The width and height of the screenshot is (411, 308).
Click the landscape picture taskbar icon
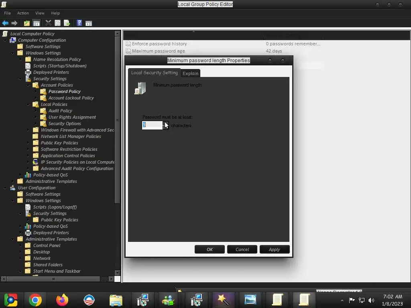point(250,299)
